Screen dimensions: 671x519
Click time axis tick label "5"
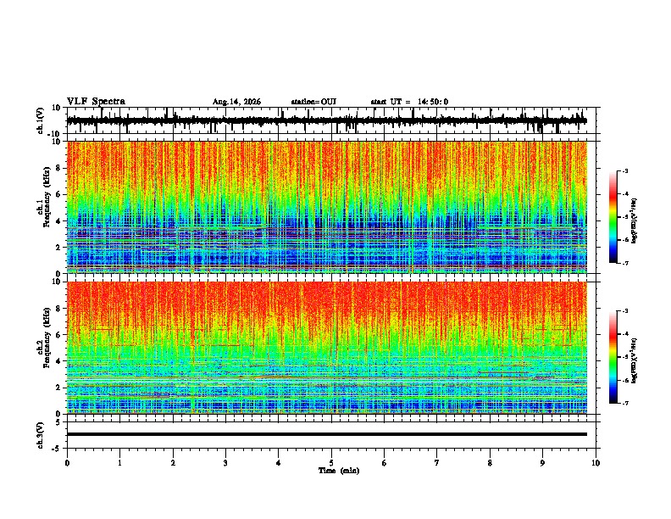pos(331,463)
